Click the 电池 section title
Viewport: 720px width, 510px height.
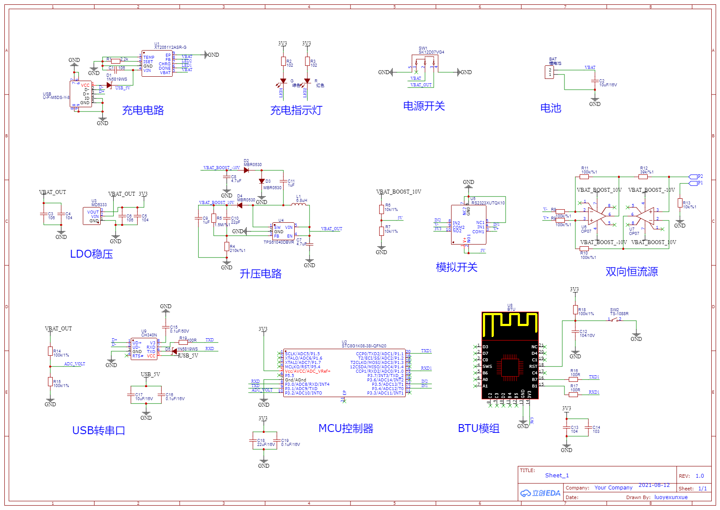[x=551, y=108]
